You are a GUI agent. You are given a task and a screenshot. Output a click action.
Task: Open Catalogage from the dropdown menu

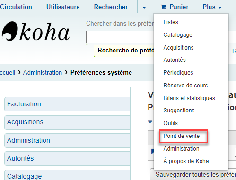(x=178, y=35)
